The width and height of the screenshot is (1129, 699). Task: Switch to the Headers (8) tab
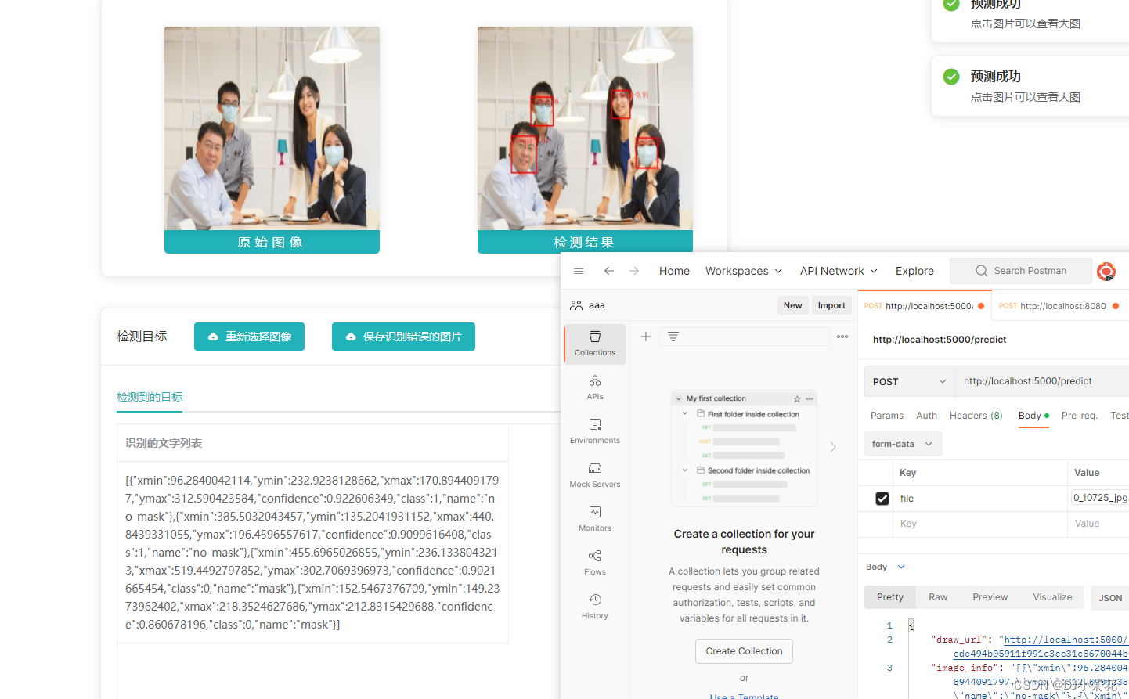[x=976, y=416]
